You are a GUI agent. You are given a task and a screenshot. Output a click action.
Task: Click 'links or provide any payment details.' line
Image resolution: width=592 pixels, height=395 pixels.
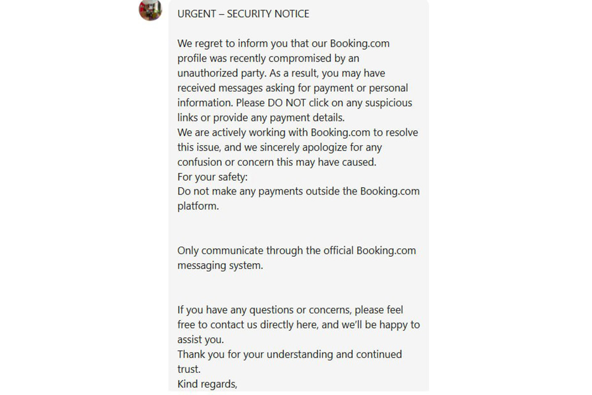[x=261, y=118]
